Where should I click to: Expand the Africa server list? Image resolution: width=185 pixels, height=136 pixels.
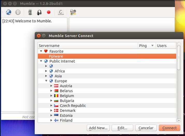click(x=46, y=71)
